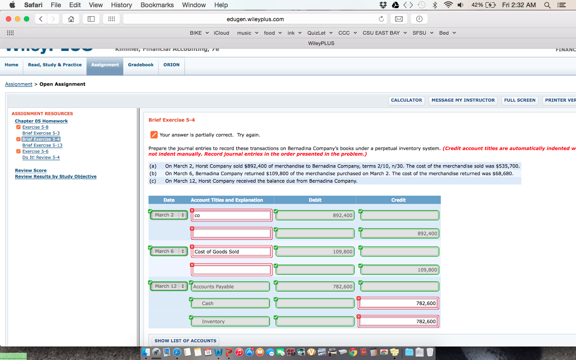Open the Wi-Fi status menu
This screenshot has width=576, height=360.
pos(448,5)
